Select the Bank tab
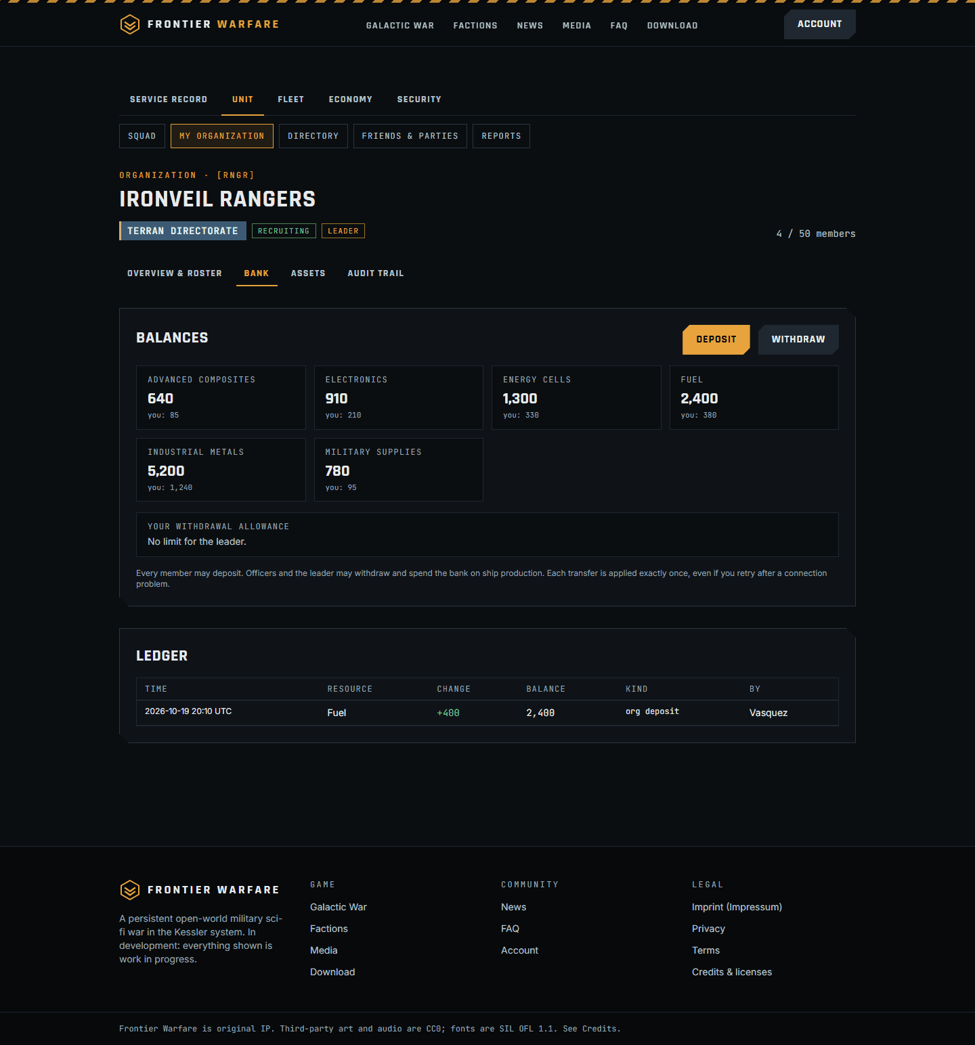This screenshot has width=975, height=1045. tap(257, 273)
